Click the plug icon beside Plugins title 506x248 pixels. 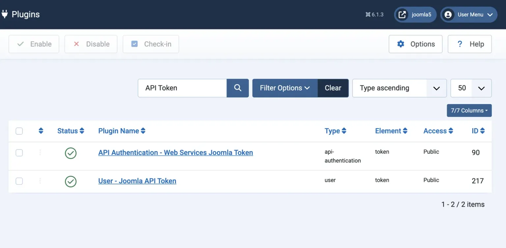(x=4, y=14)
